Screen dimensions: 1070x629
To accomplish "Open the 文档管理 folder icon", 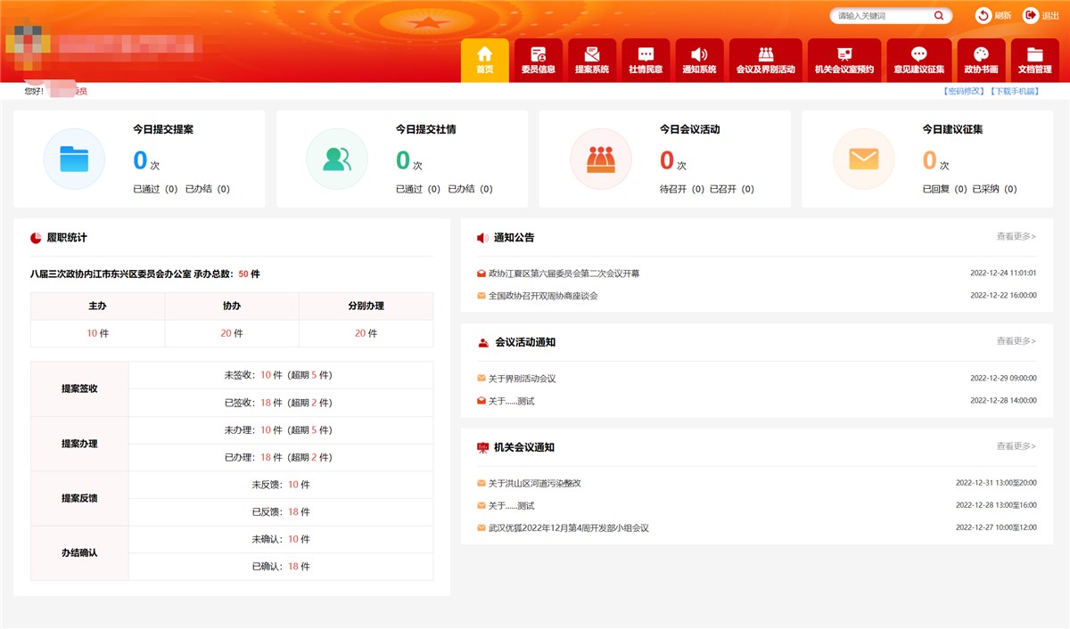I will pos(1034,53).
